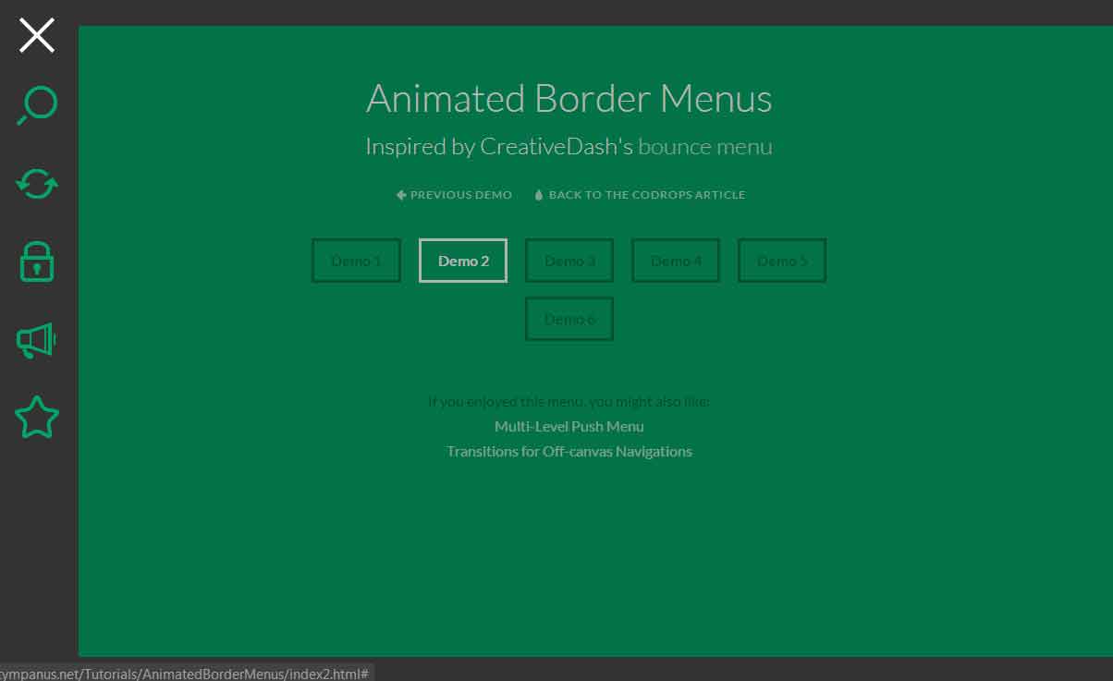Follow the Multi-Level Push Menu link
1113x681 pixels.
[569, 426]
